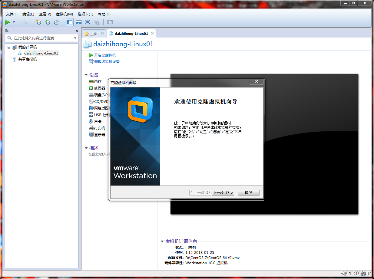The height and width of the screenshot is (279, 374).
Task: Select 共享虚拟机 in the library tree
Action: [x=28, y=59]
